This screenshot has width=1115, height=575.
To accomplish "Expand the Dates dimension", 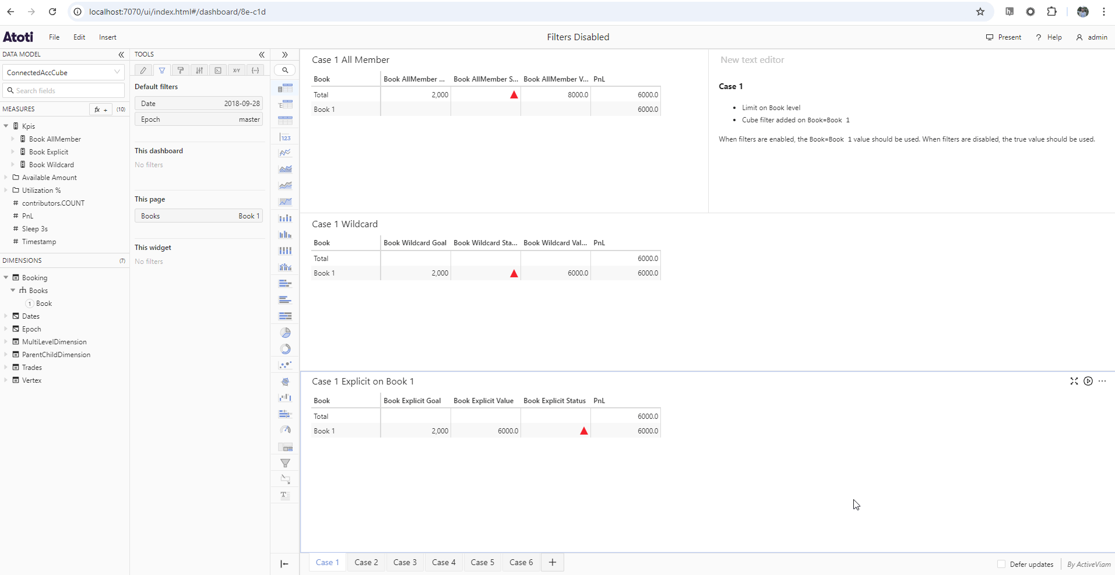I will 6,316.
